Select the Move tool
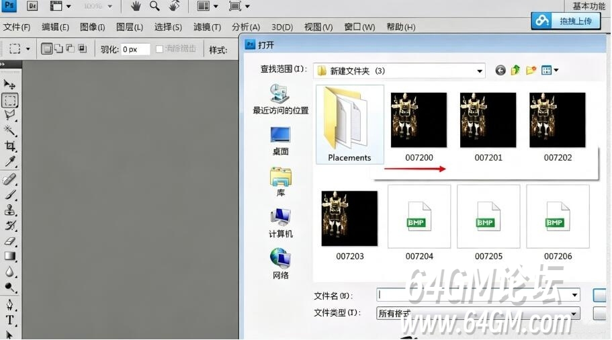This screenshot has width=612, height=340. (9, 84)
